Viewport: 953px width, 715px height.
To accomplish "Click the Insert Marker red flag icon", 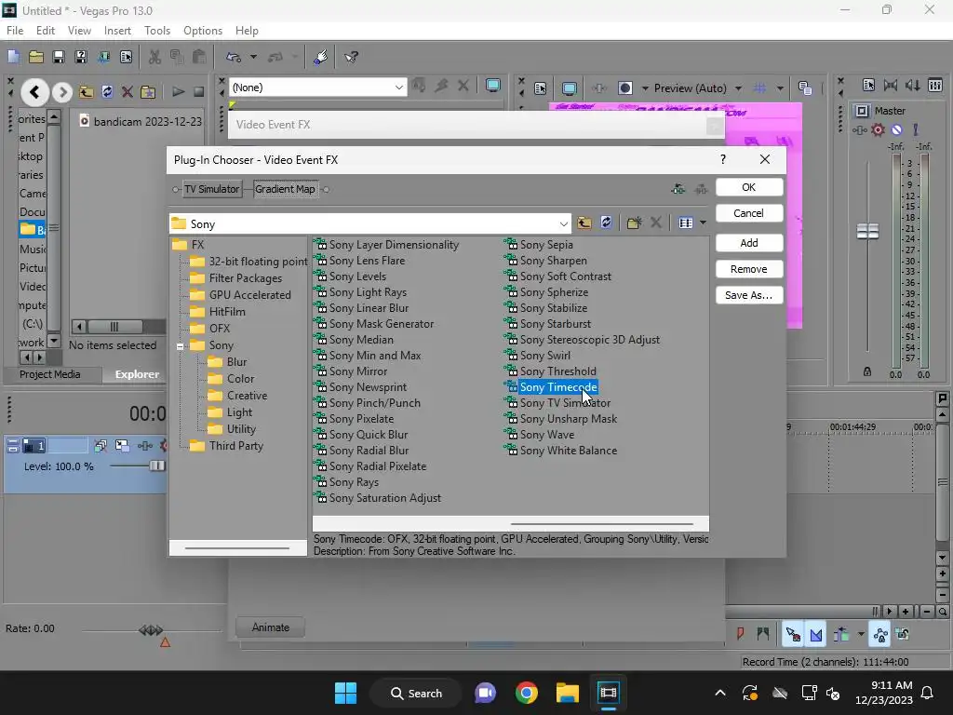I will click(740, 634).
